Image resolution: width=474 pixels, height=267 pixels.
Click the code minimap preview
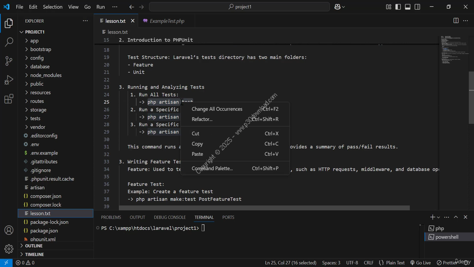(x=454, y=50)
